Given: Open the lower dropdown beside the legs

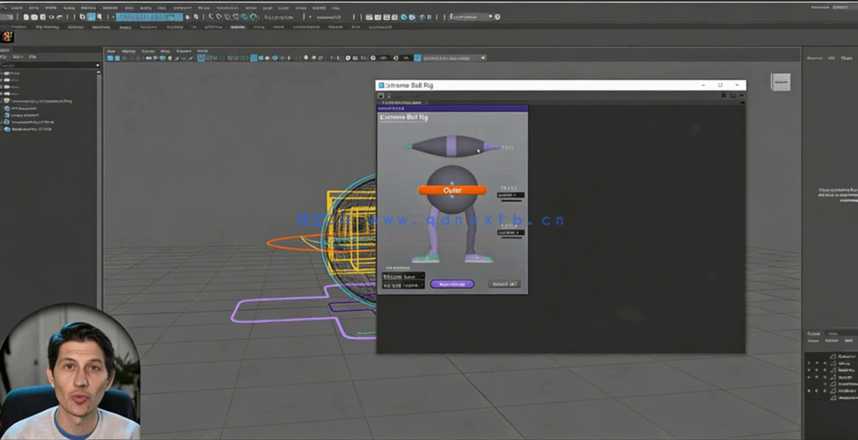Looking at the screenshot, I should pos(511,232).
